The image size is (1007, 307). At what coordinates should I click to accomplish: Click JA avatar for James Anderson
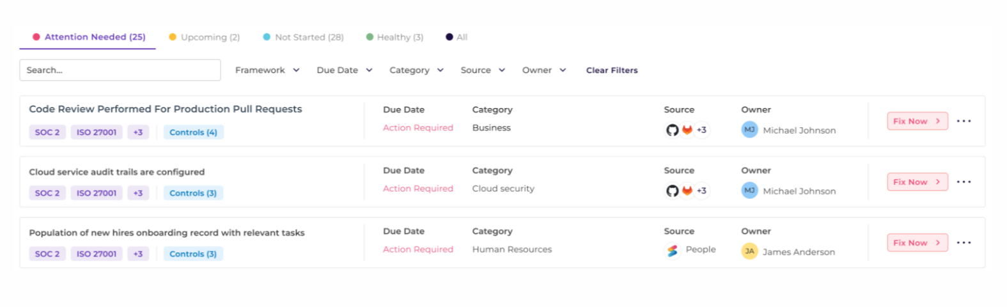pyautogui.click(x=749, y=251)
